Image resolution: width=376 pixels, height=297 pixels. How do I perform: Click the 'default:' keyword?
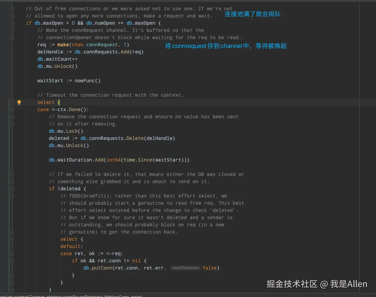pyautogui.click(x=72, y=246)
